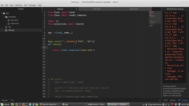
Task: Click the green Atom launcher icon in taskbar
Action: tap(30, 104)
